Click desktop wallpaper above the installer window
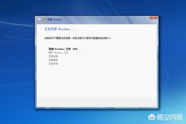The height and width of the screenshot is (124, 186). tap(93, 8)
